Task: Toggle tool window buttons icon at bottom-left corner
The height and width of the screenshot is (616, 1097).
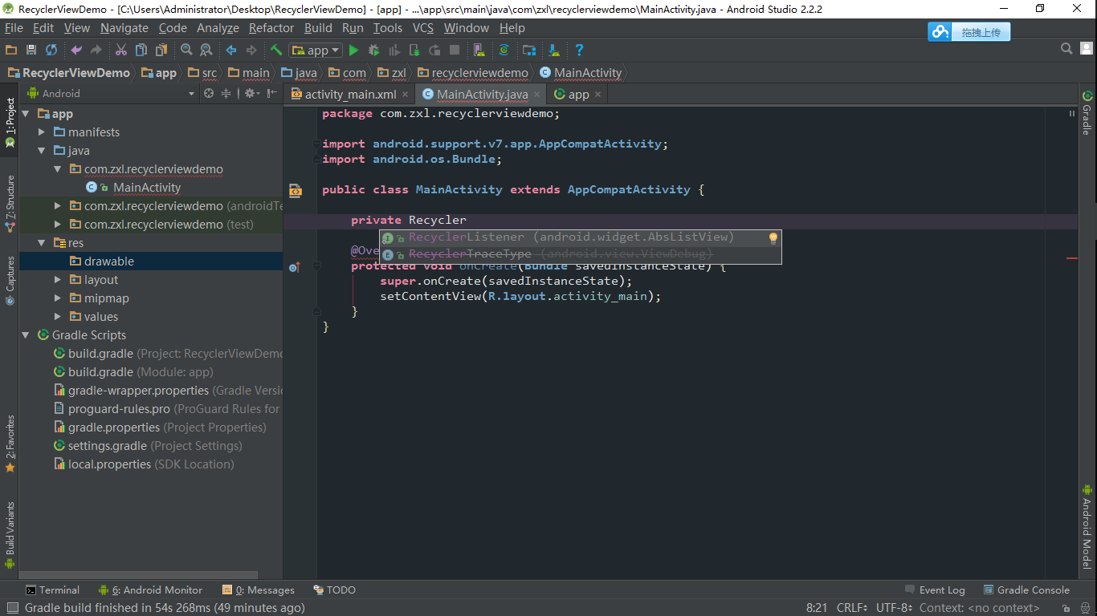Action: 11,609
